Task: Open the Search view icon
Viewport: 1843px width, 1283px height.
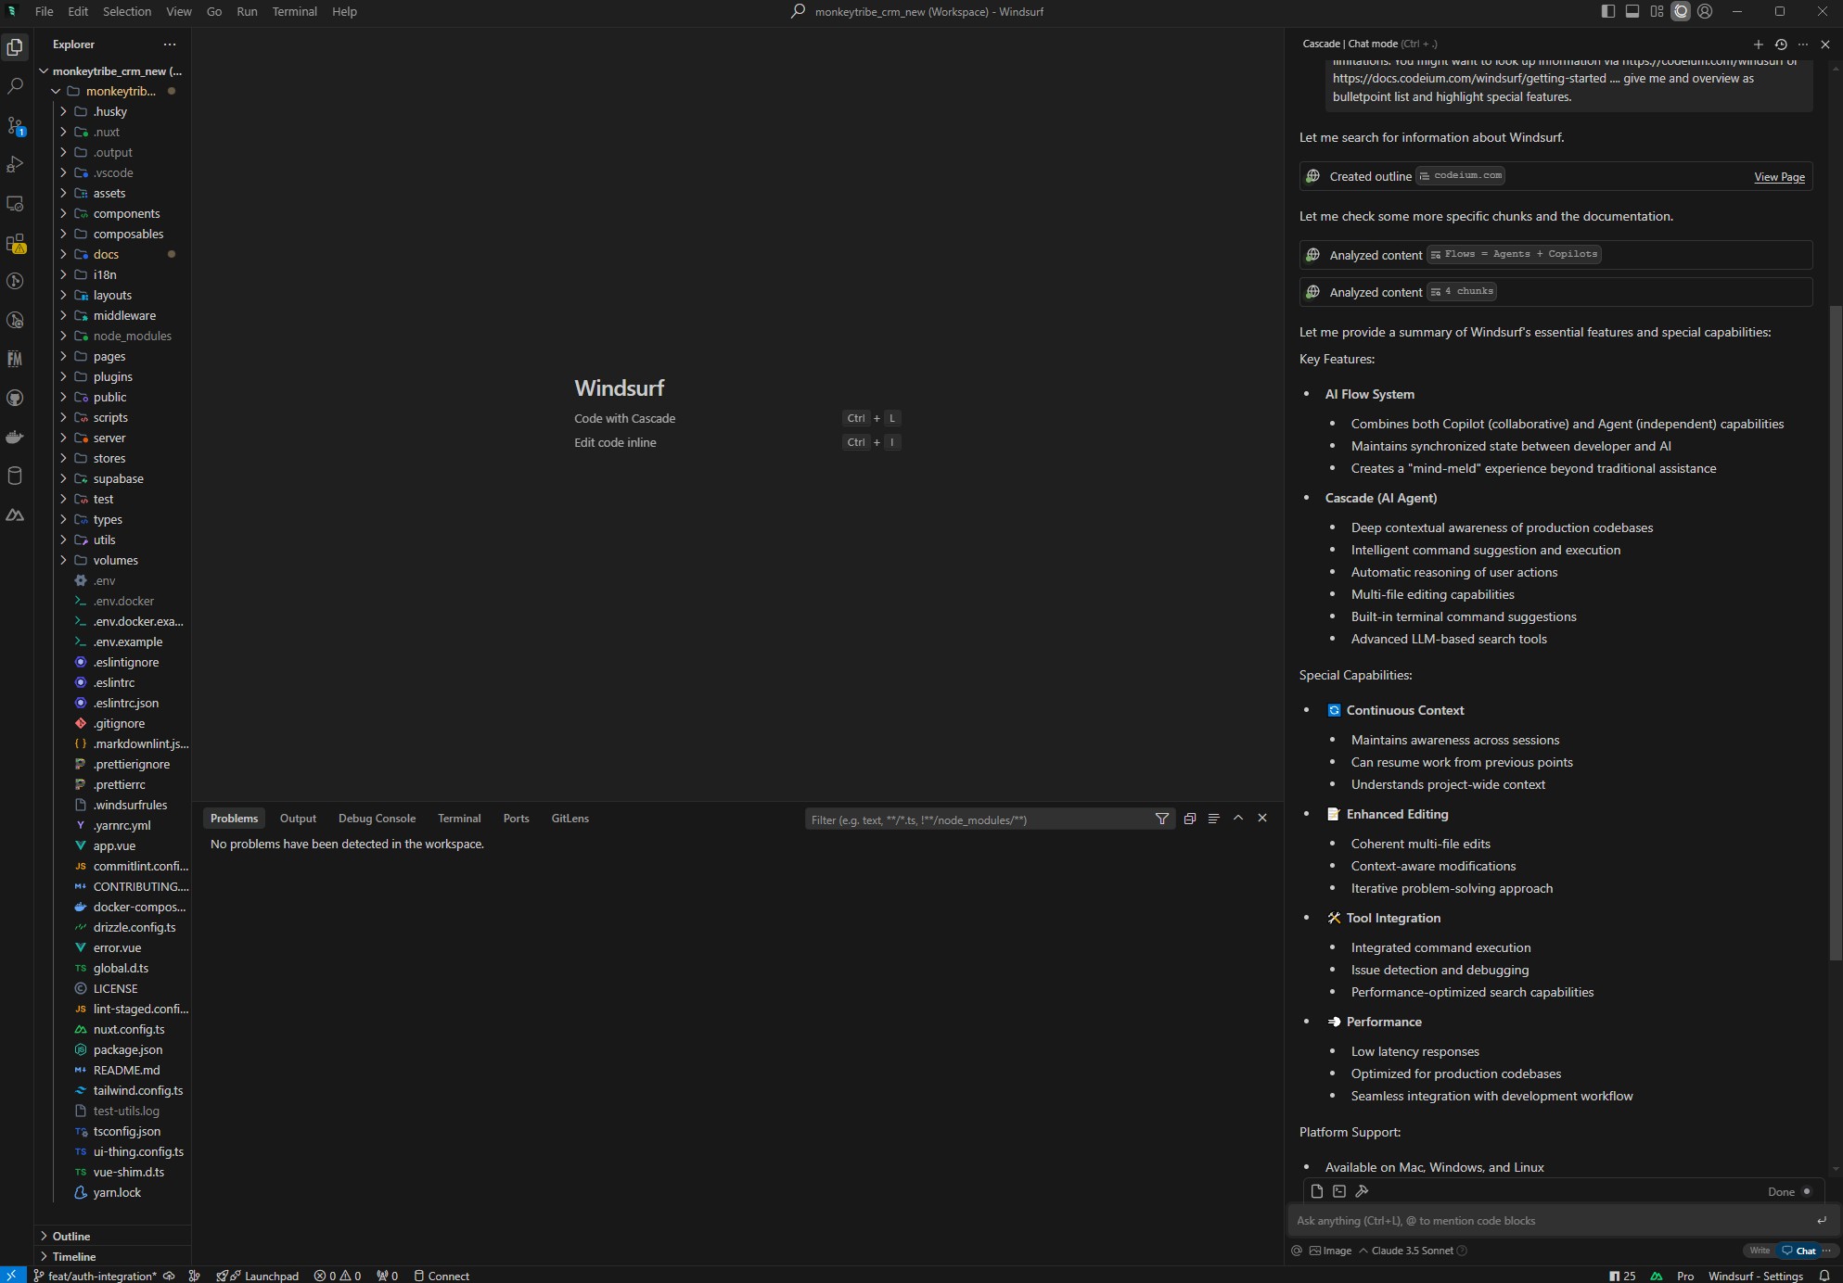Action: pos(15,86)
